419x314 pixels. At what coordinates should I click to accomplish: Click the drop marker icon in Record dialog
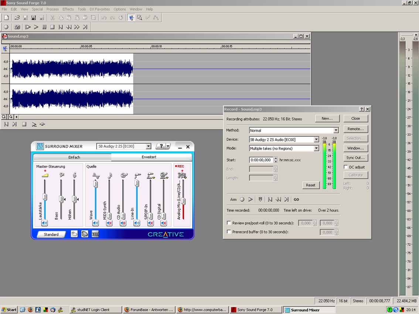click(x=260, y=199)
